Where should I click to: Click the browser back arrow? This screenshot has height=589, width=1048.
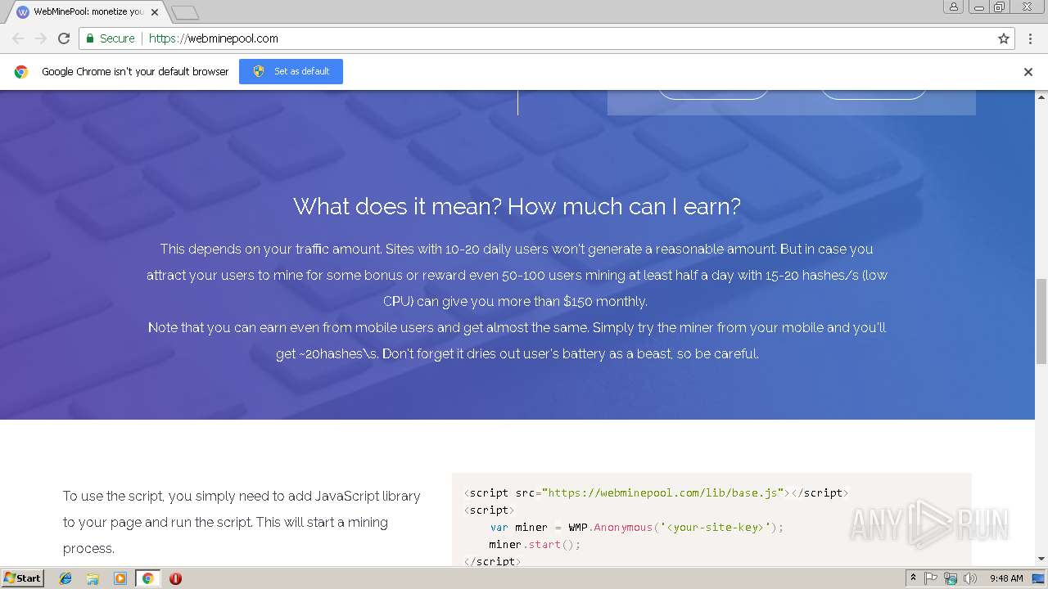(18, 38)
